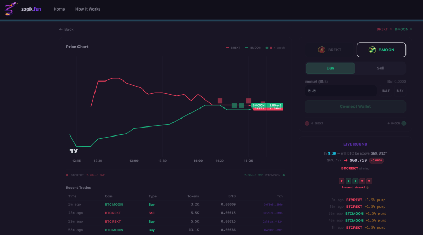Click BTCMOON in the 3m ago trade row
The image size is (423, 235).
[114, 205]
